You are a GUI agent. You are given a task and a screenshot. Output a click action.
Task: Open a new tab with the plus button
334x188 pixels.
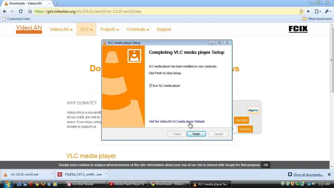point(57,3)
